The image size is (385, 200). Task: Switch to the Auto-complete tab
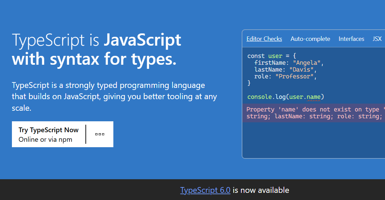click(310, 39)
